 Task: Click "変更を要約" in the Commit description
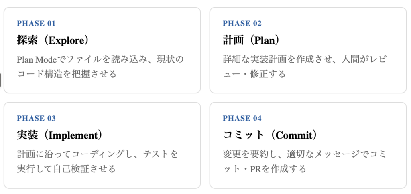point(249,154)
